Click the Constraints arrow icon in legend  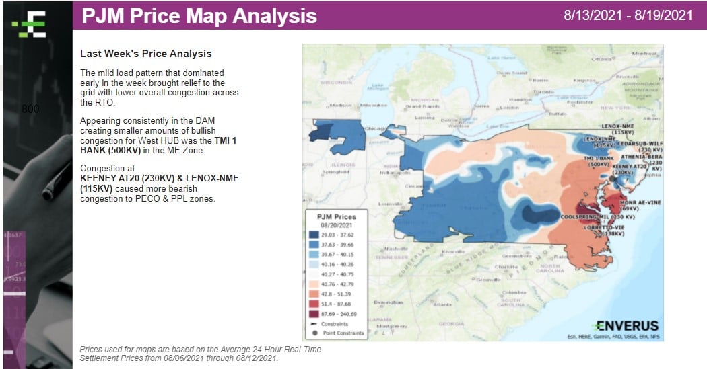tap(315, 323)
